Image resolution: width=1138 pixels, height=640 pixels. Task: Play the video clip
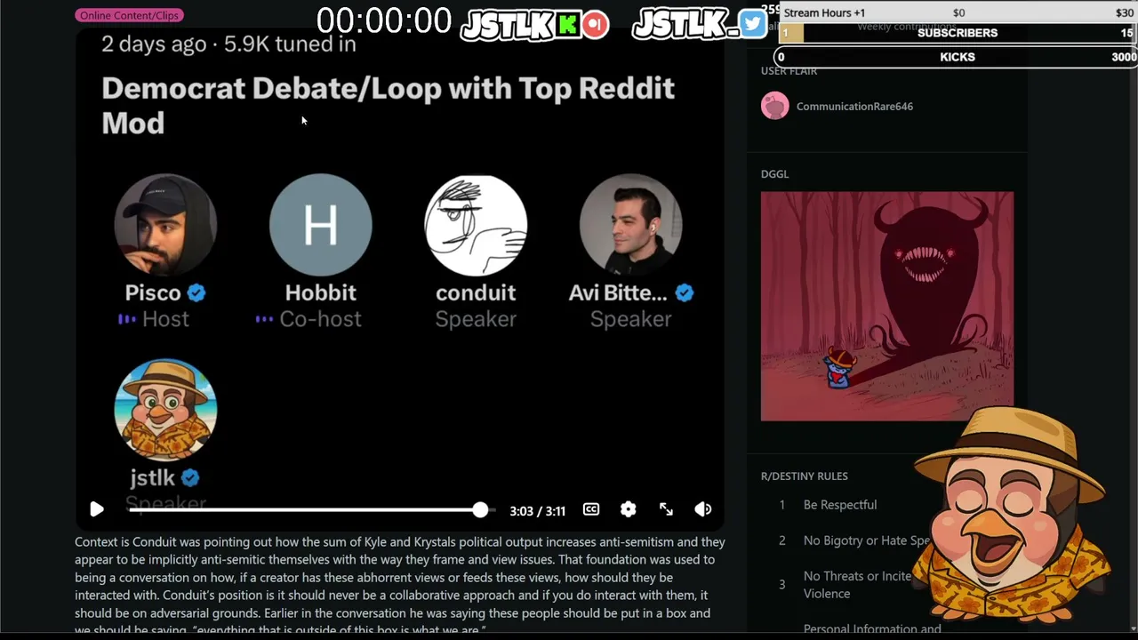(97, 509)
